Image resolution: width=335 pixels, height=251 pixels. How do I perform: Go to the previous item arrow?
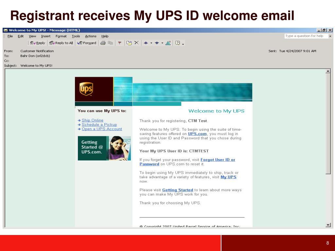146,43
